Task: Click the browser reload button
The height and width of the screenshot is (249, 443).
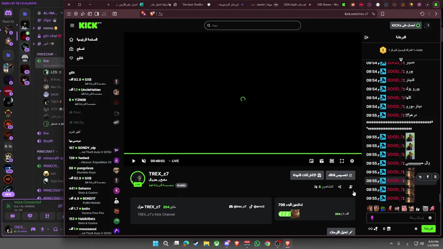Action: [422, 14]
